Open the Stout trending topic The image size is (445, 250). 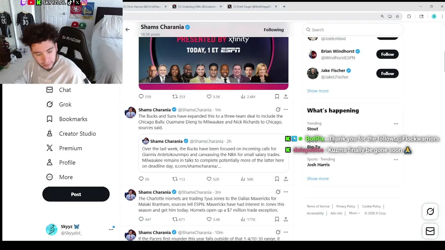click(x=313, y=129)
